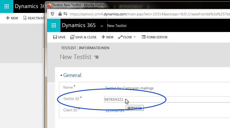Open site permissions icon in address bar
Screen dimensions: 230x128
(65, 14)
